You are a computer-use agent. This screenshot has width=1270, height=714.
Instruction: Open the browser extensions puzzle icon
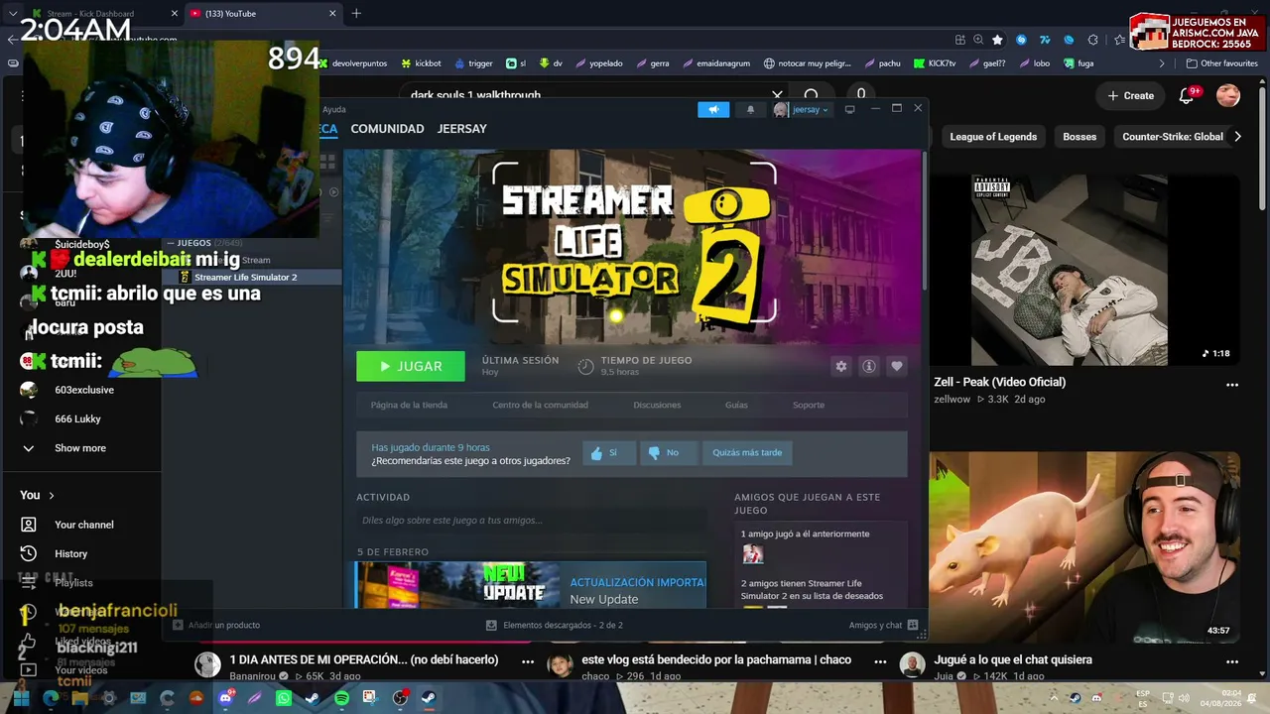pyautogui.click(x=1092, y=40)
